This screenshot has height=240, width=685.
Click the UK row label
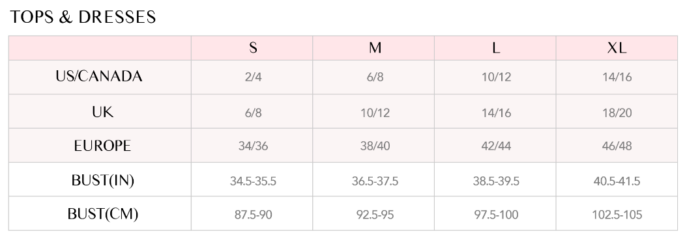click(103, 113)
